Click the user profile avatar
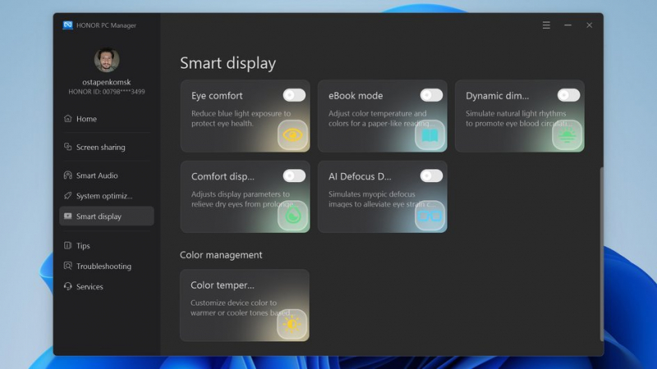The width and height of the screenshot is (657, 369). click(107, 60)
